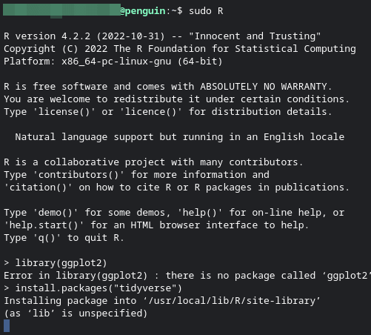This screenshot has height=335, width=371.
Task: Click the blurred green username block
Action: pyautogui.click(x=61, y=10)
